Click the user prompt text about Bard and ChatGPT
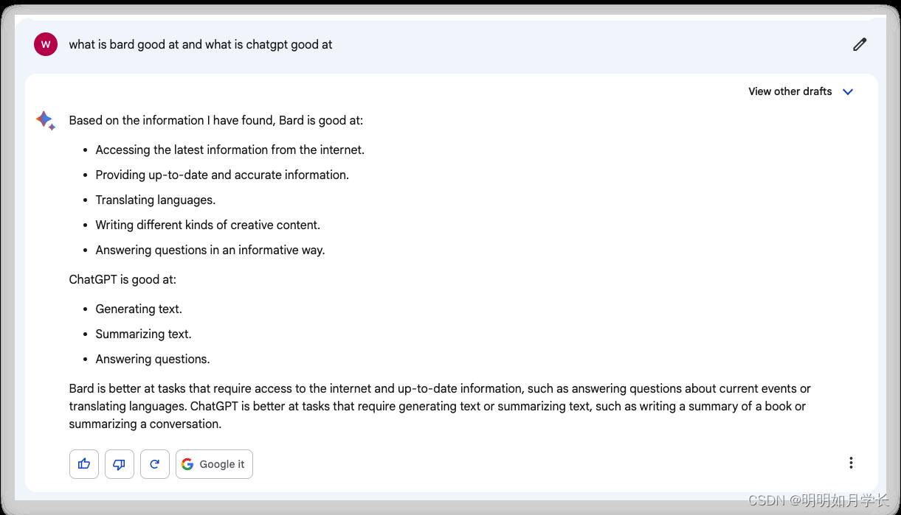This screenshot has width=901, height=515. click(201, 44)
